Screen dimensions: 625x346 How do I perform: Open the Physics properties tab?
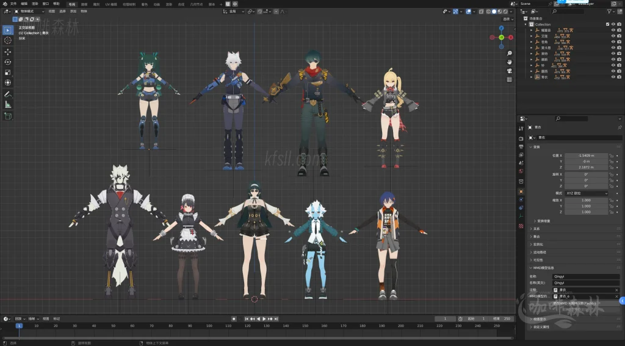tap(521, 200)
